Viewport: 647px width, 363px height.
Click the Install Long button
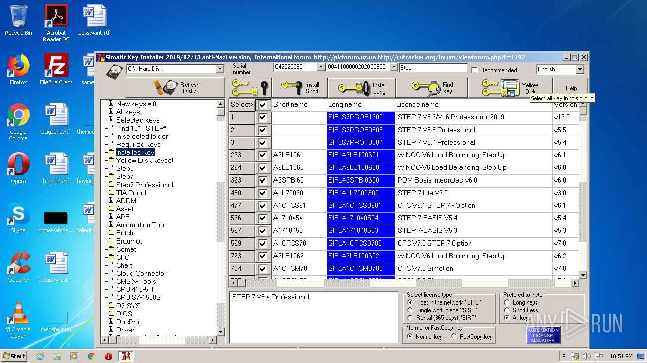pos(361,88)
